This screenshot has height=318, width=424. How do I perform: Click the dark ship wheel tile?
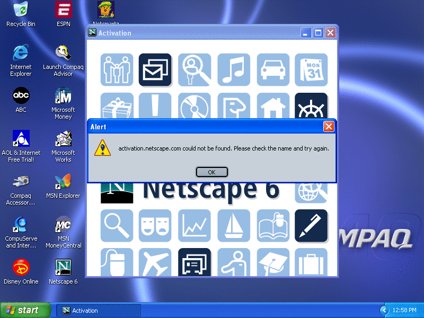coord(311,105)
